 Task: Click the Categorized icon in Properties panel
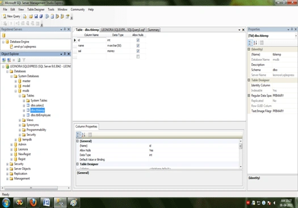[x=250, y=43]
